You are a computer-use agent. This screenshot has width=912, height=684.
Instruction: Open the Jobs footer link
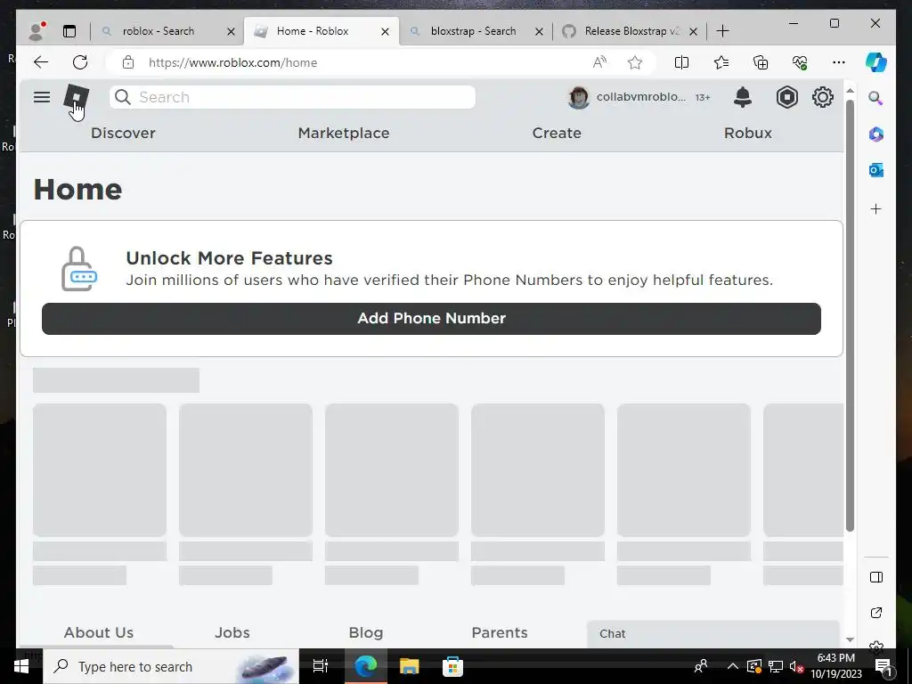click(232, 632)
